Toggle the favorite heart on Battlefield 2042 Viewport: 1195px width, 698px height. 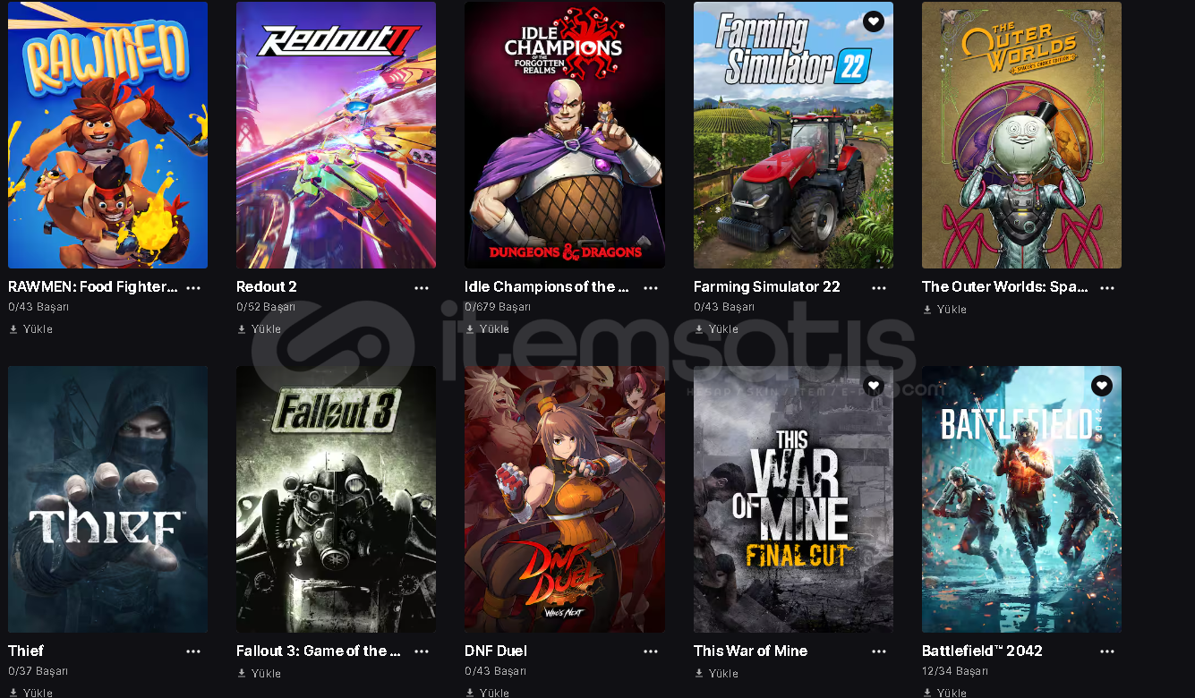[1102, 386]
